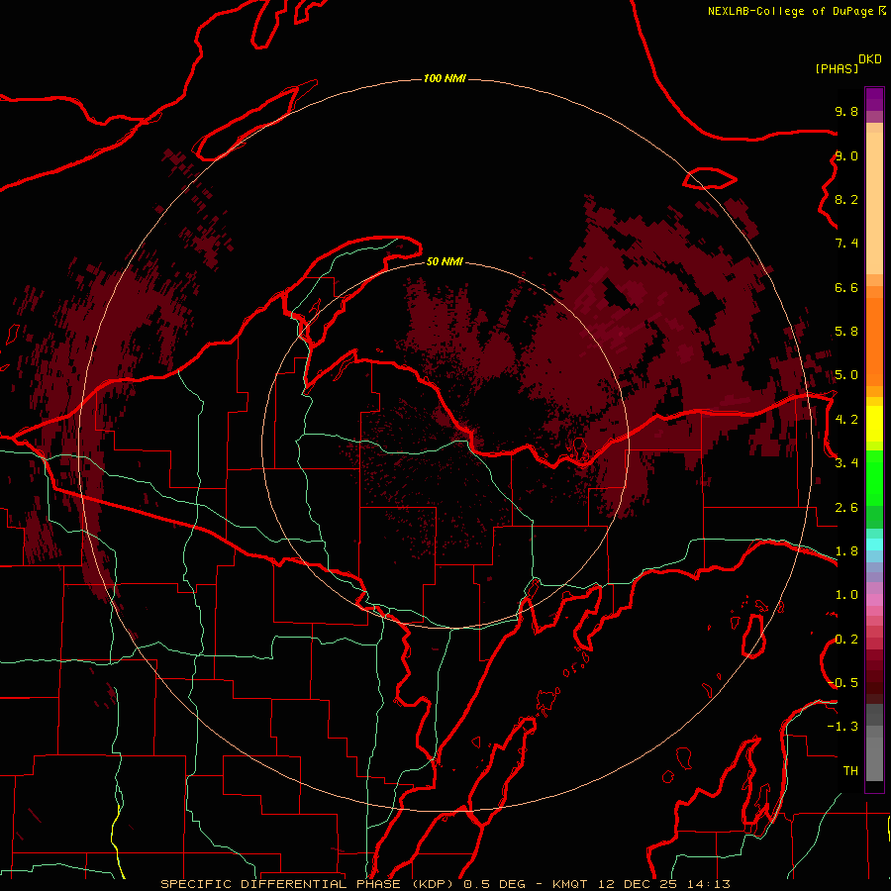Click the 7.4 legend value
Screen dimensions: 891x891
point(846,244)
